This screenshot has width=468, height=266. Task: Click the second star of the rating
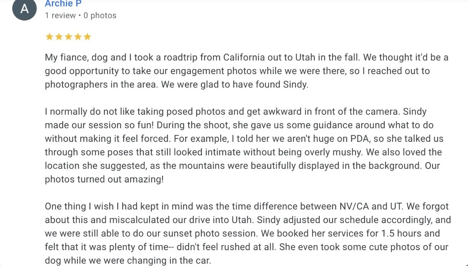point(59,37)
